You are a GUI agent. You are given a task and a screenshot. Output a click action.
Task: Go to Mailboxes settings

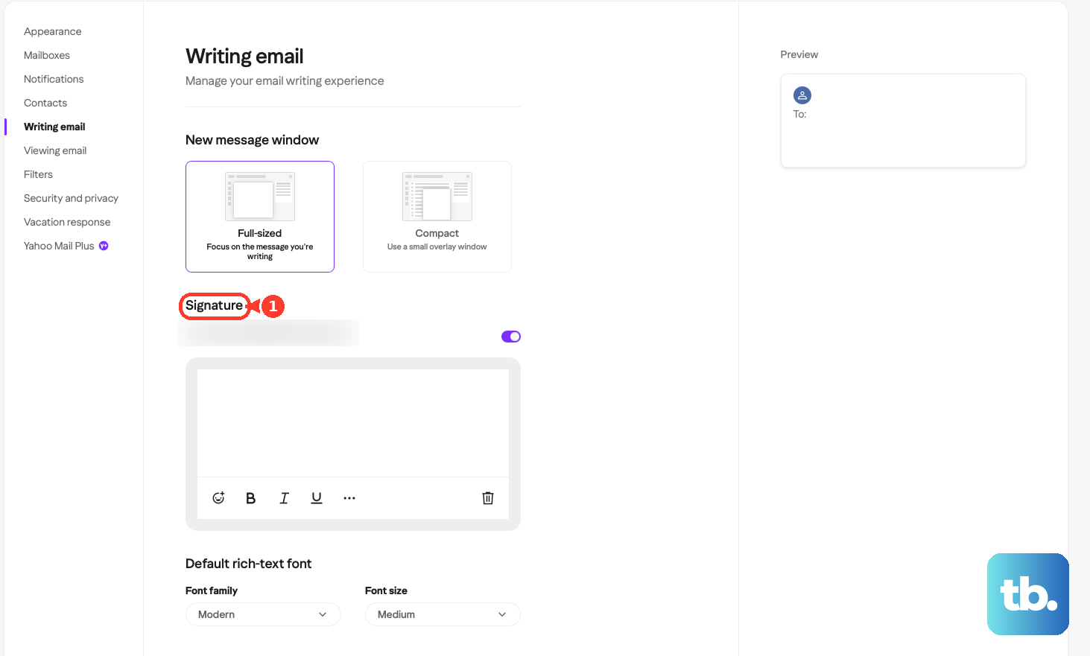pyautogui.click(x=47, y=55)
